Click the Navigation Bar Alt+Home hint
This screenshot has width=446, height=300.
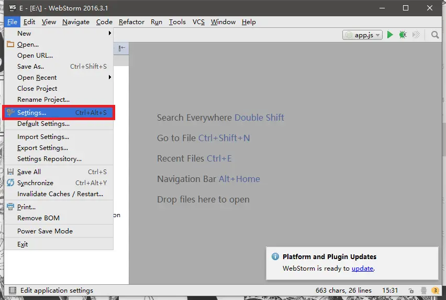208,179
